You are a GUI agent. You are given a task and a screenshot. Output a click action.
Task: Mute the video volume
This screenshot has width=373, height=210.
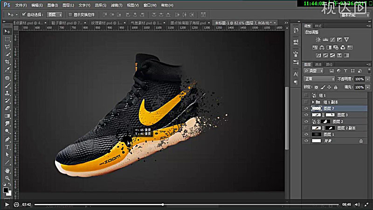pyautogui.click(x=357, y=204)
